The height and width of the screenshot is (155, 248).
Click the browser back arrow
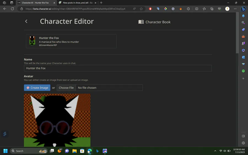tap(5, 9)
